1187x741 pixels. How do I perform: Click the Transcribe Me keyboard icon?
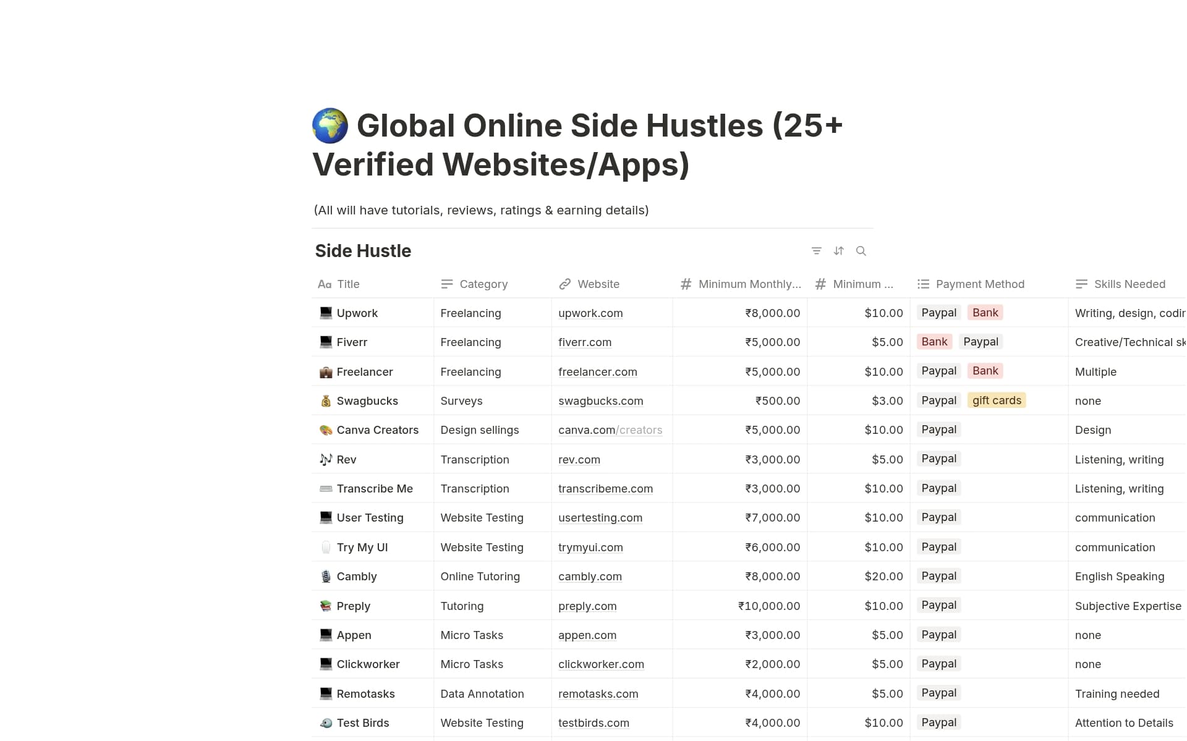click(326, 488)
